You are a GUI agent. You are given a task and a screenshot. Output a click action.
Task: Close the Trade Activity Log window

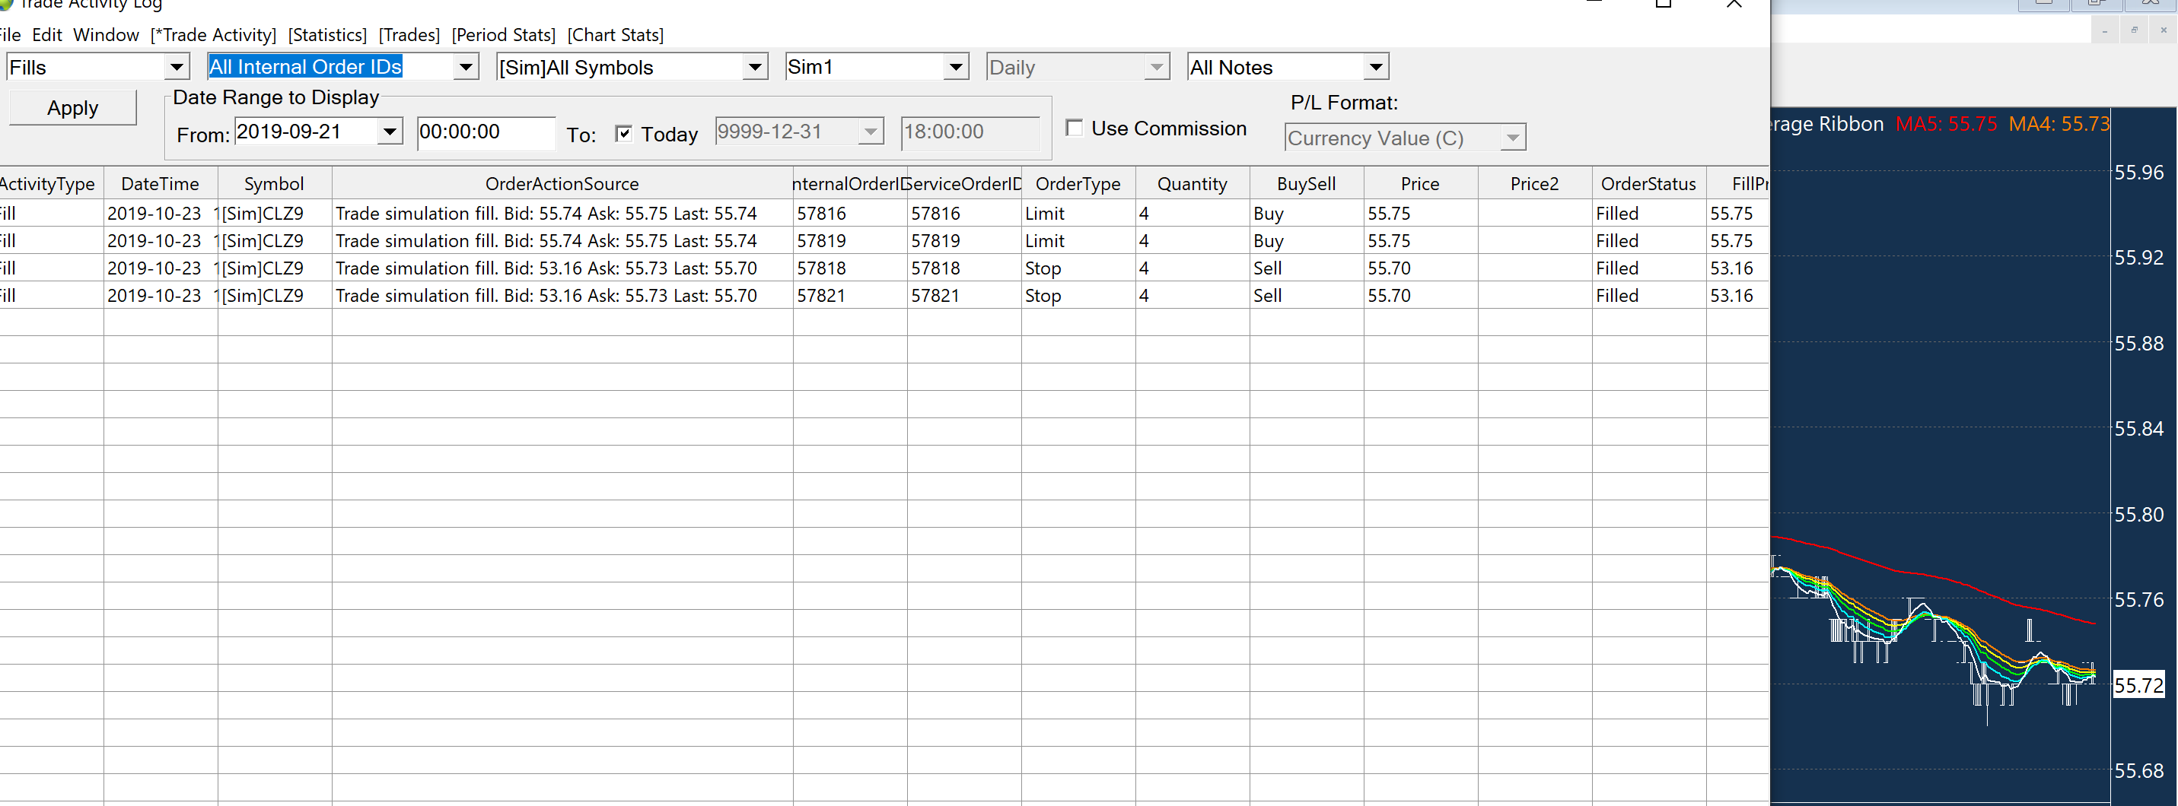1734,3
